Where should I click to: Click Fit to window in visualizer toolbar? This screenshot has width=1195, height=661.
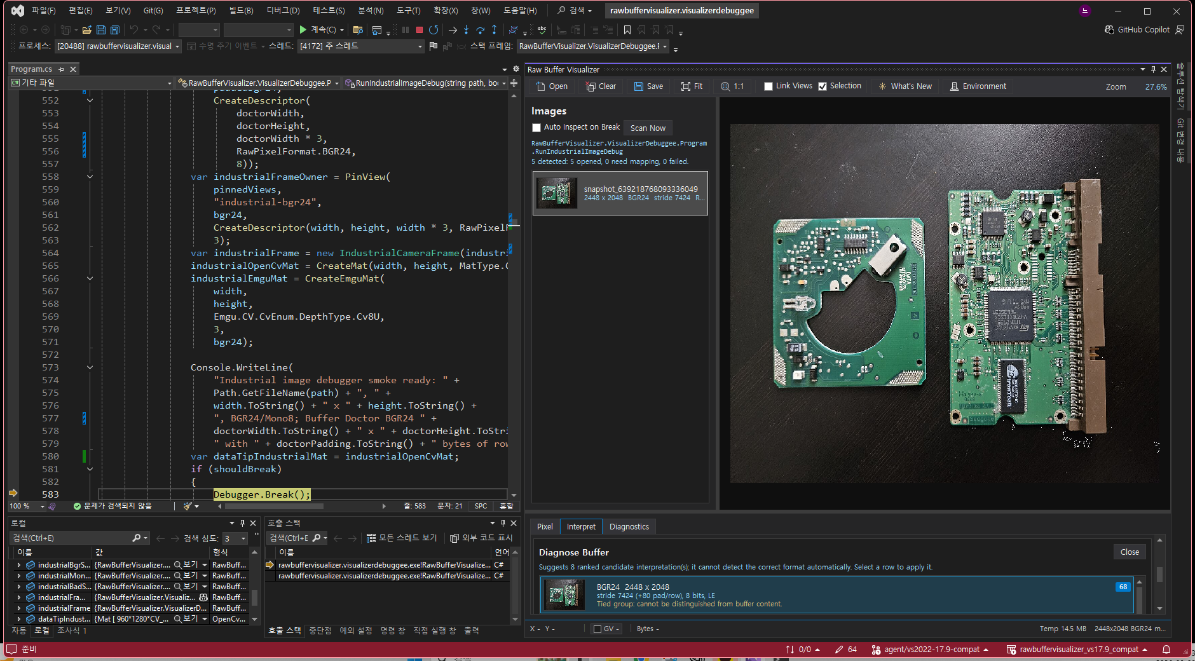coord(692,86)
